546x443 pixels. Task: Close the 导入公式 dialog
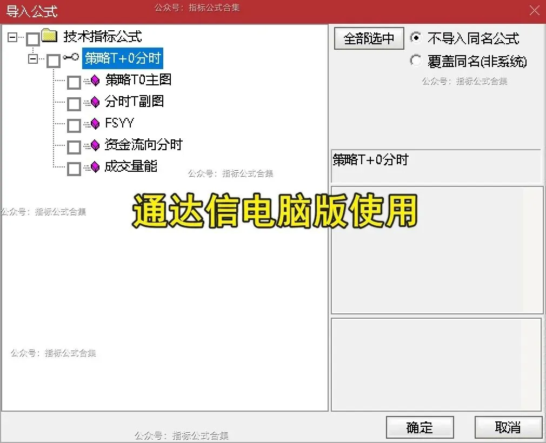(535, 10)
